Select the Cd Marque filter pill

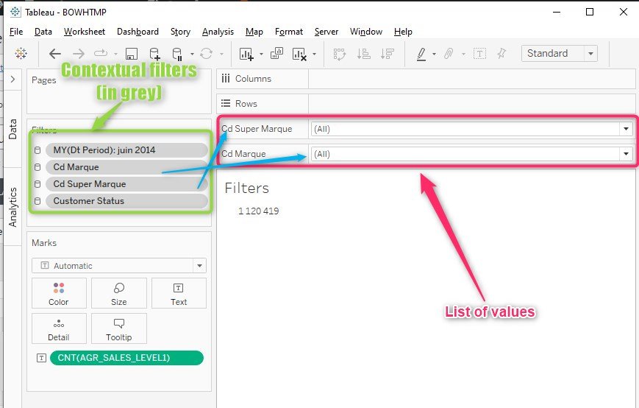point(126,167)
